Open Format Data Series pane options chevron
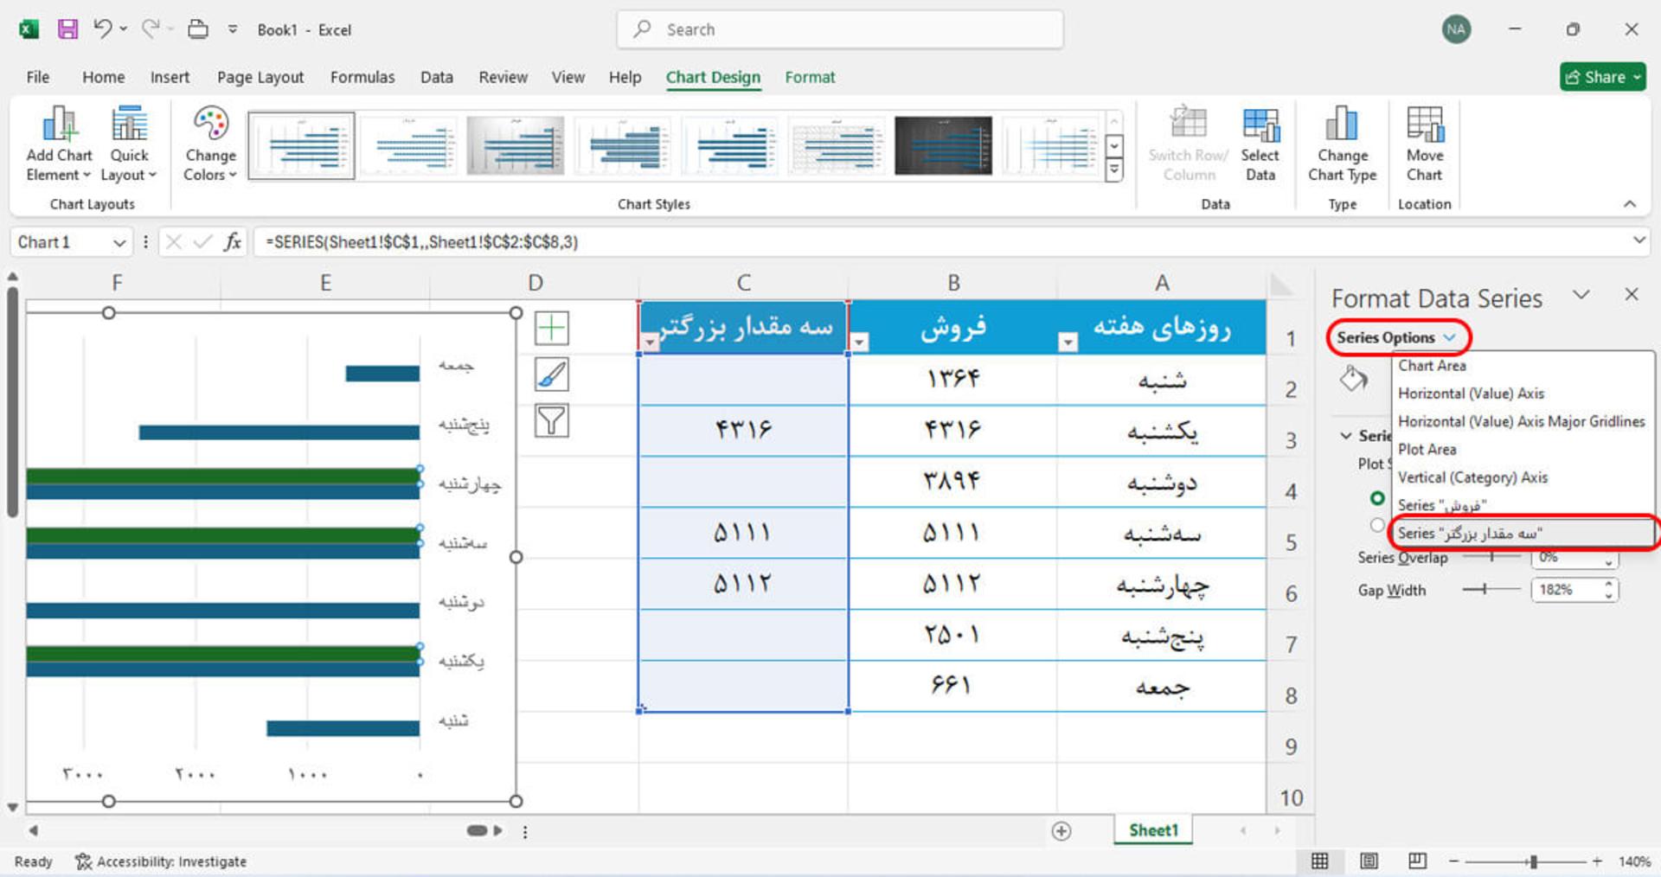The height and width of the screenshot is (877, 1661). coord(1581,295)
